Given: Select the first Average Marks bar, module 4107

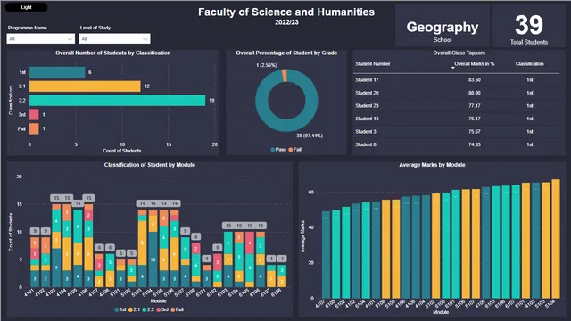Looking at the screenshot, I should click(x=327, y=255).
